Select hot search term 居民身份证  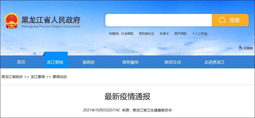coord(147,34)
